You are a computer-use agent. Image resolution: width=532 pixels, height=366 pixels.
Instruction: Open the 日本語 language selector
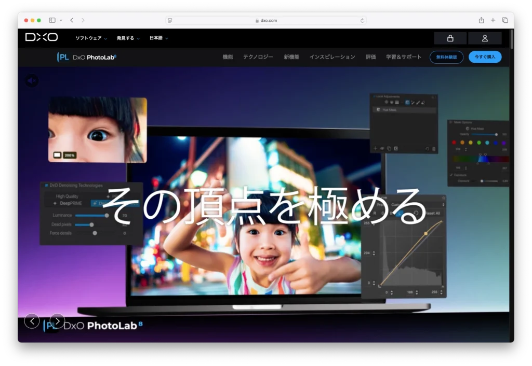158,38
